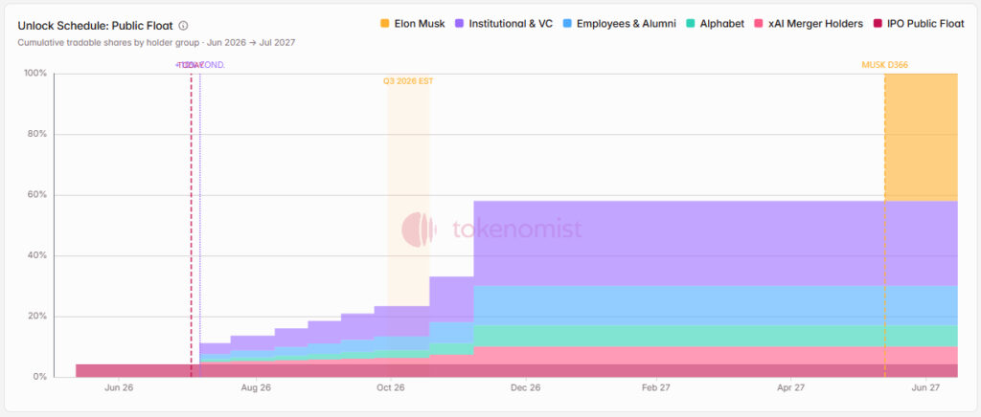Click the 60% y-axis label

pyautogui.click(x=37, y=195)
